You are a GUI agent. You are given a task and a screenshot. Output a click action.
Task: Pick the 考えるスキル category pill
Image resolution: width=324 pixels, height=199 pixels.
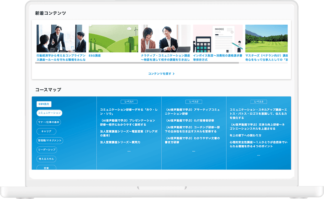[46, 159]
